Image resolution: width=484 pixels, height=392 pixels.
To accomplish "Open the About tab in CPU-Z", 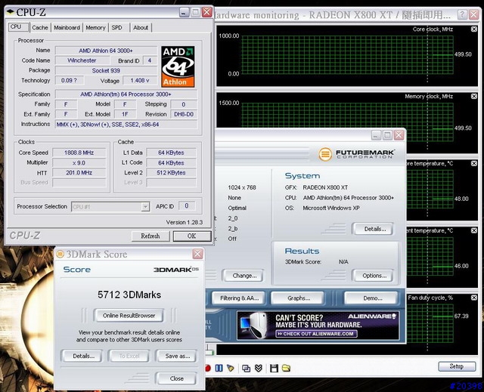I will [x=141, y=27].
